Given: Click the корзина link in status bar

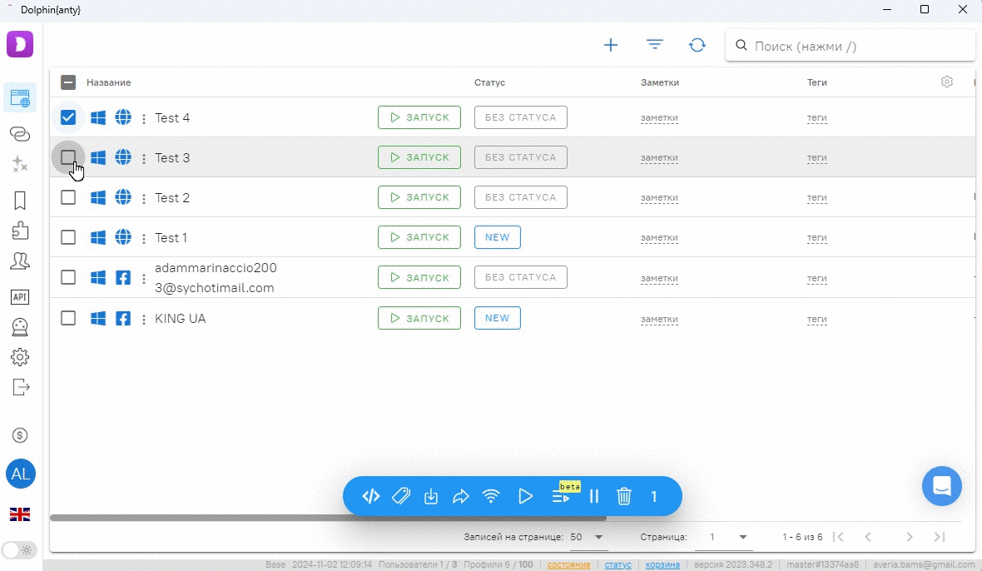Looking at the screenshot, I should [662, 564].
